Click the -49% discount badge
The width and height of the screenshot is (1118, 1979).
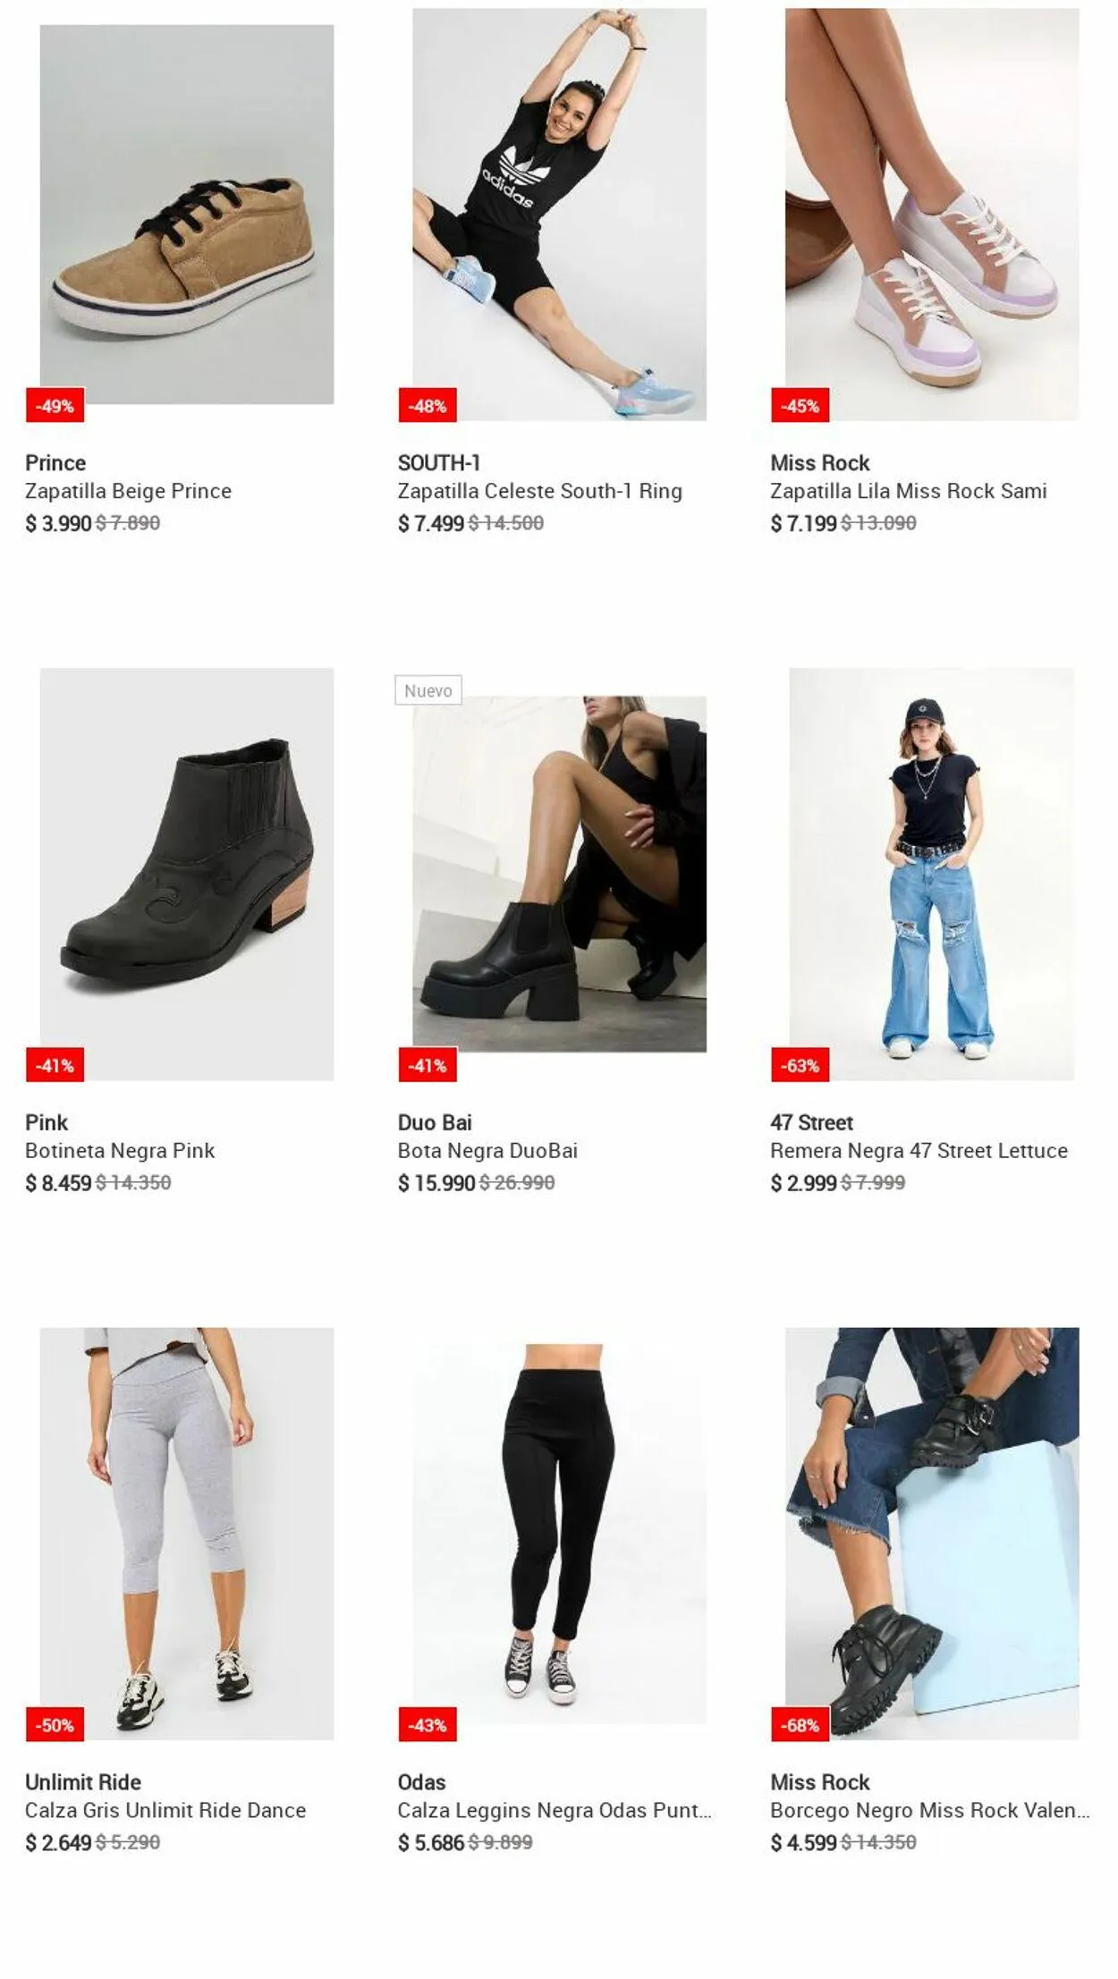pyautogui.click(x=55, y=405)
